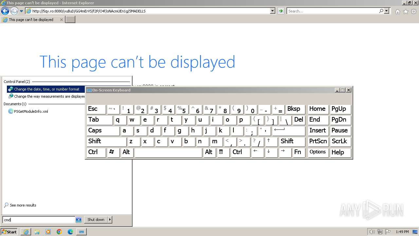Click the Internet Explorer Back button
Image resolution: width=419 pixels, height=236 pixels.
click(5, 11)
